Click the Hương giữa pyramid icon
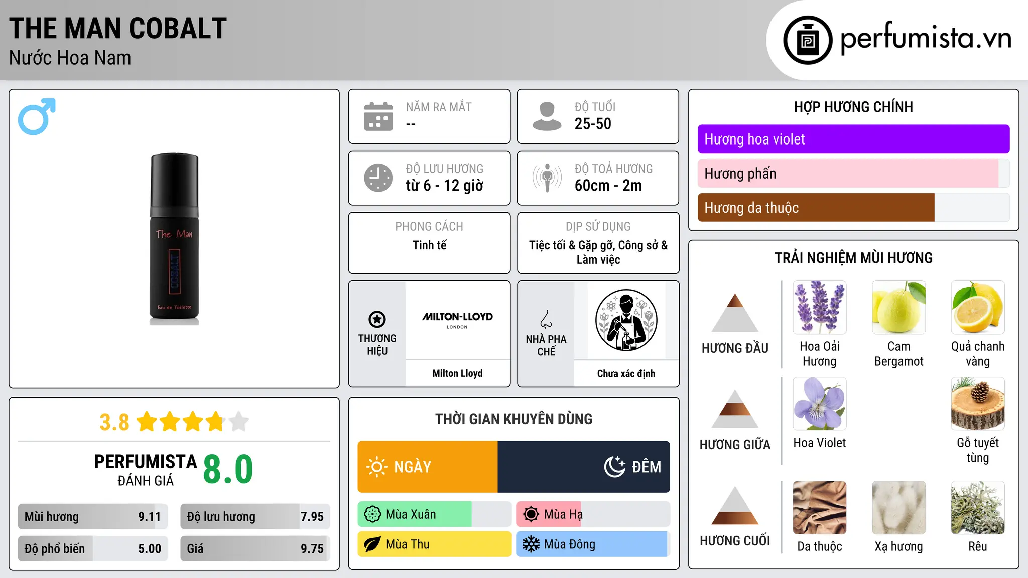1028x578 pixels. [x=735, y=408]
